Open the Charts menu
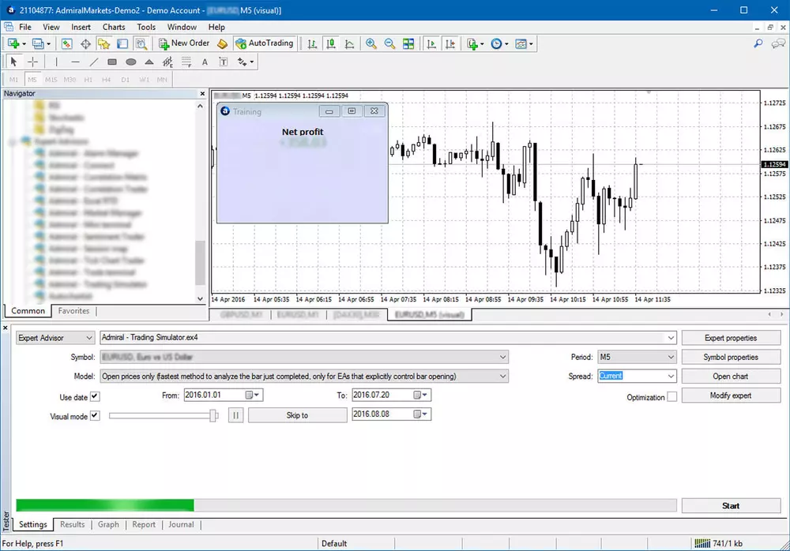 [x=114, y=26]
